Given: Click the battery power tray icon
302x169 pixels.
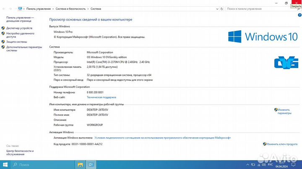Looking at the screenshot, I should [x=253, y=164].
